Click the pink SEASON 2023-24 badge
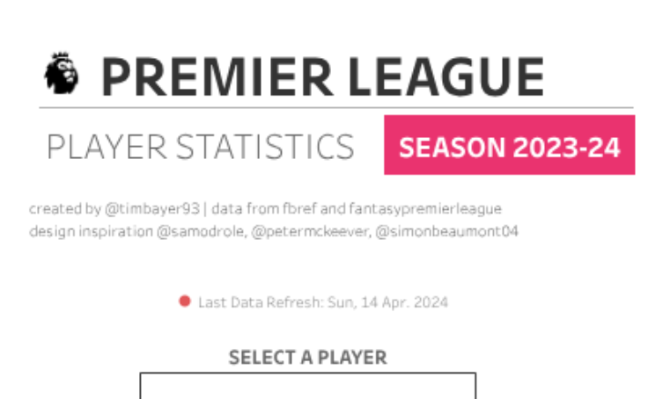Image resolution: width=648 pixels, height=399 pixels. [509, 146]
